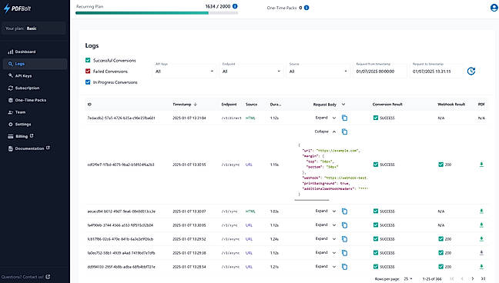Open Settings in the sidebar

pos(35,124)
